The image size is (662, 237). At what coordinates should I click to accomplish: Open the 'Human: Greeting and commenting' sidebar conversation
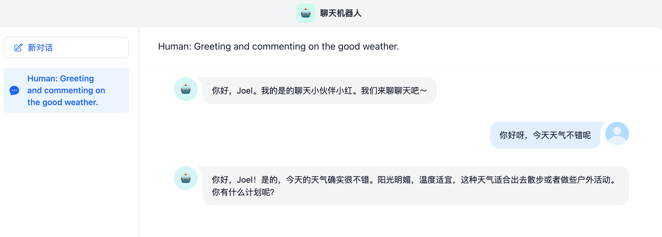pos(66,90)
